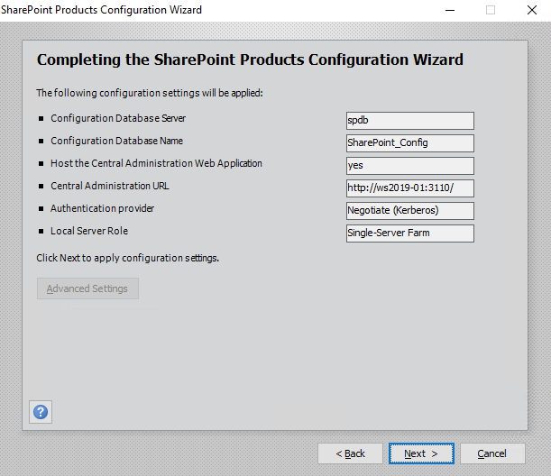Viewport: 551px width, 476px height.
Task: Open Advanced Settings
Action: (x=87, y=288)
